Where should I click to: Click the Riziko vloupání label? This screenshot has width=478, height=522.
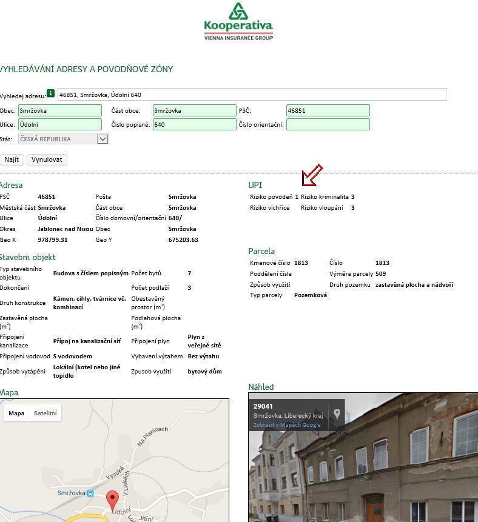point(321,208)
